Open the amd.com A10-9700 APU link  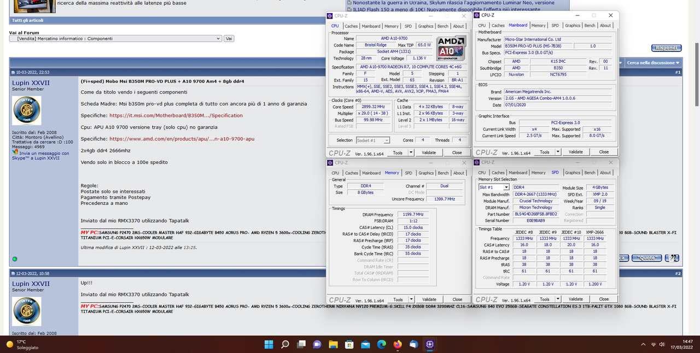[182, 139]
